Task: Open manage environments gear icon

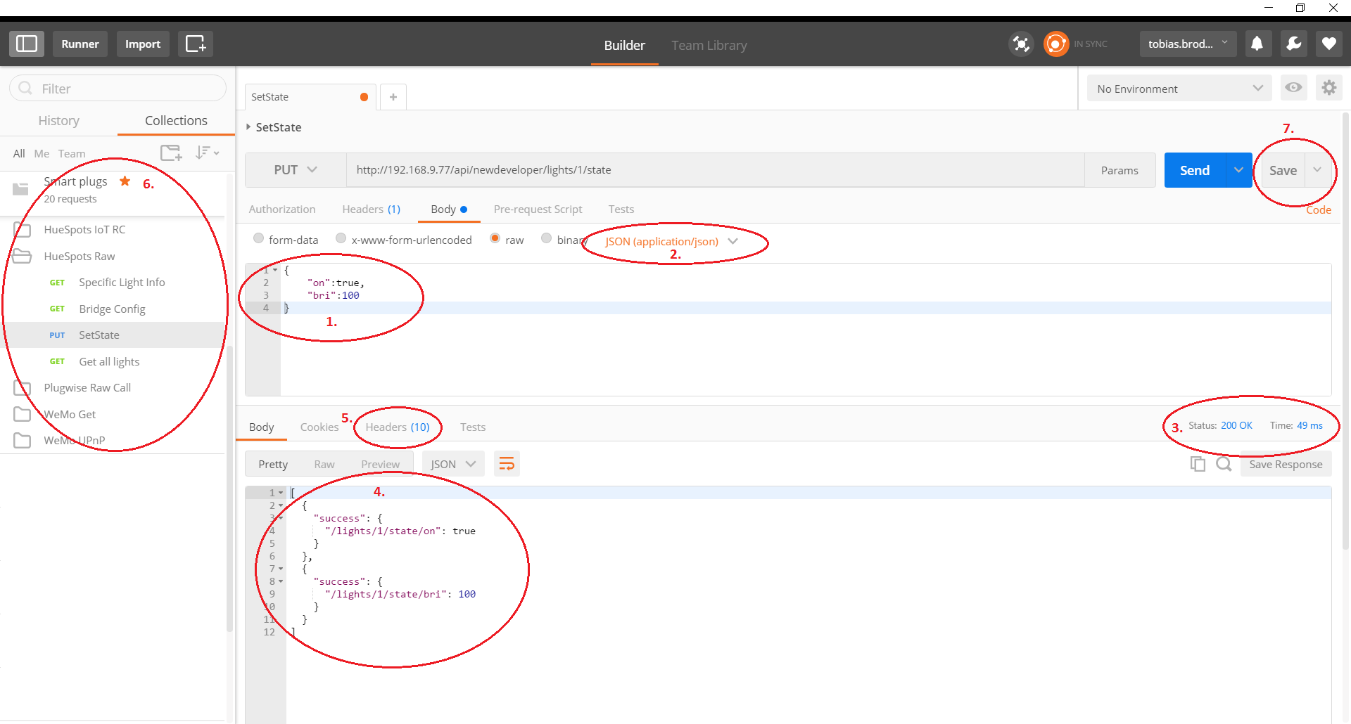Action: point(1328,88)
